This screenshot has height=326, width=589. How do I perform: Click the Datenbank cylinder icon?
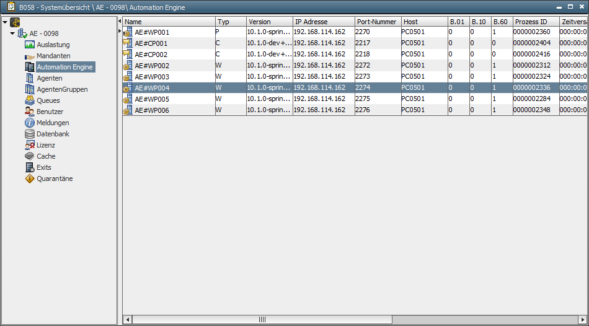coord(30,134)
